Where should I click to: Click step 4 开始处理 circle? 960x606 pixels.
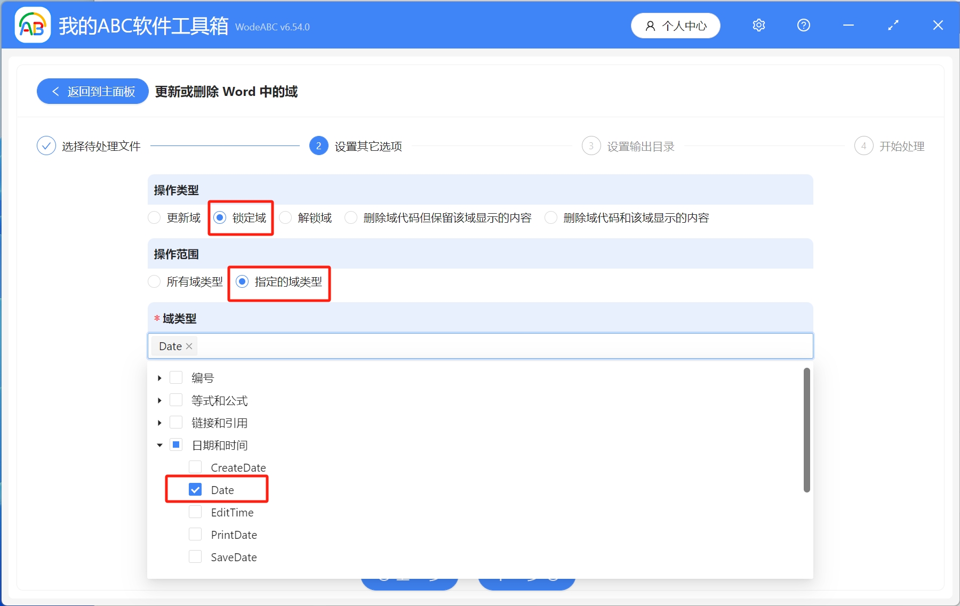tap(864, 146)
